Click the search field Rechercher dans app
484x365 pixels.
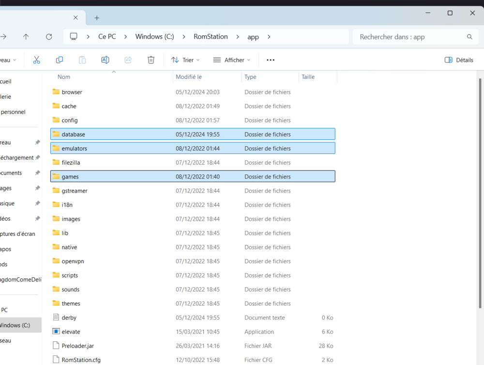coord(411,37)
